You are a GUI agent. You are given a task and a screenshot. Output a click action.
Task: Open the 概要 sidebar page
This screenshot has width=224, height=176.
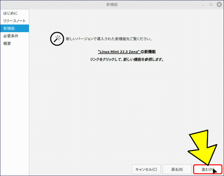(x=15, y=44)
